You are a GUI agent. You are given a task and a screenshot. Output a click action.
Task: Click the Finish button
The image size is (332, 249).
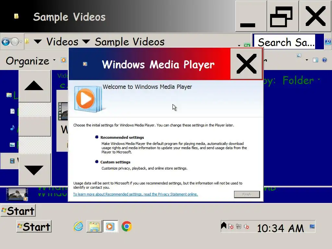click(x=247, y=195)
